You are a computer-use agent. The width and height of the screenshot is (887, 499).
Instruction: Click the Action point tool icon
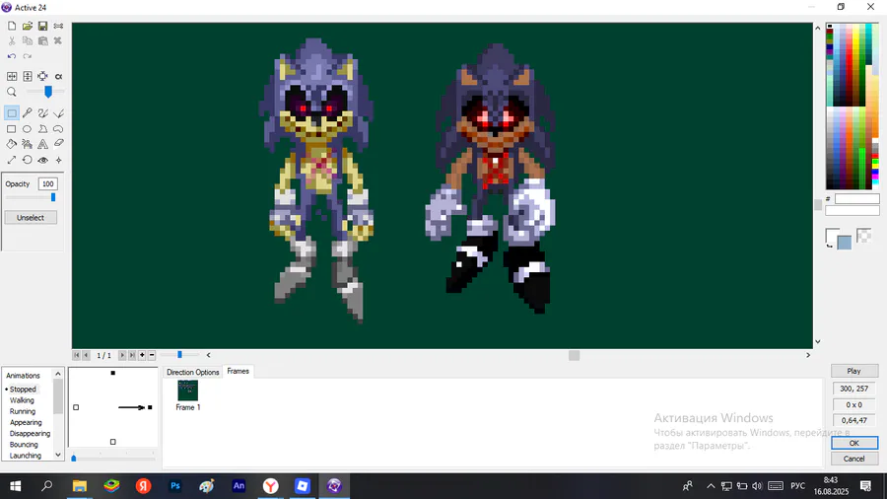pyautogui.click(x=58, y=160)
